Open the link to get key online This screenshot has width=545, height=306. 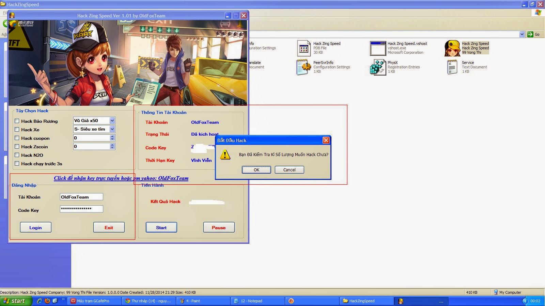[x=121, y=178]
